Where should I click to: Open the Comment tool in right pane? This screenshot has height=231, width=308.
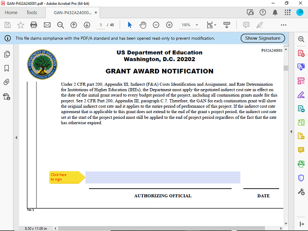tap(301, 150)
